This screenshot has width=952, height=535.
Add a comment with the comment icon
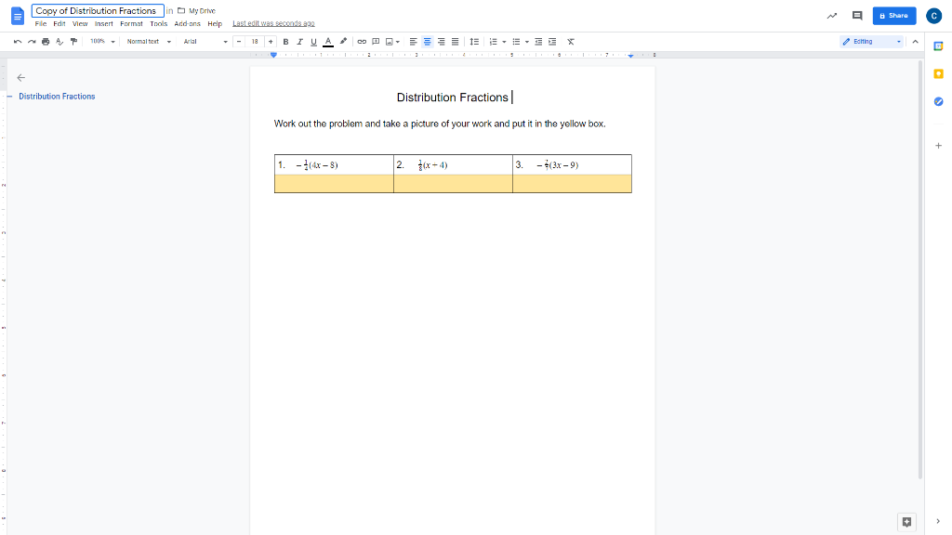(374, 41)
